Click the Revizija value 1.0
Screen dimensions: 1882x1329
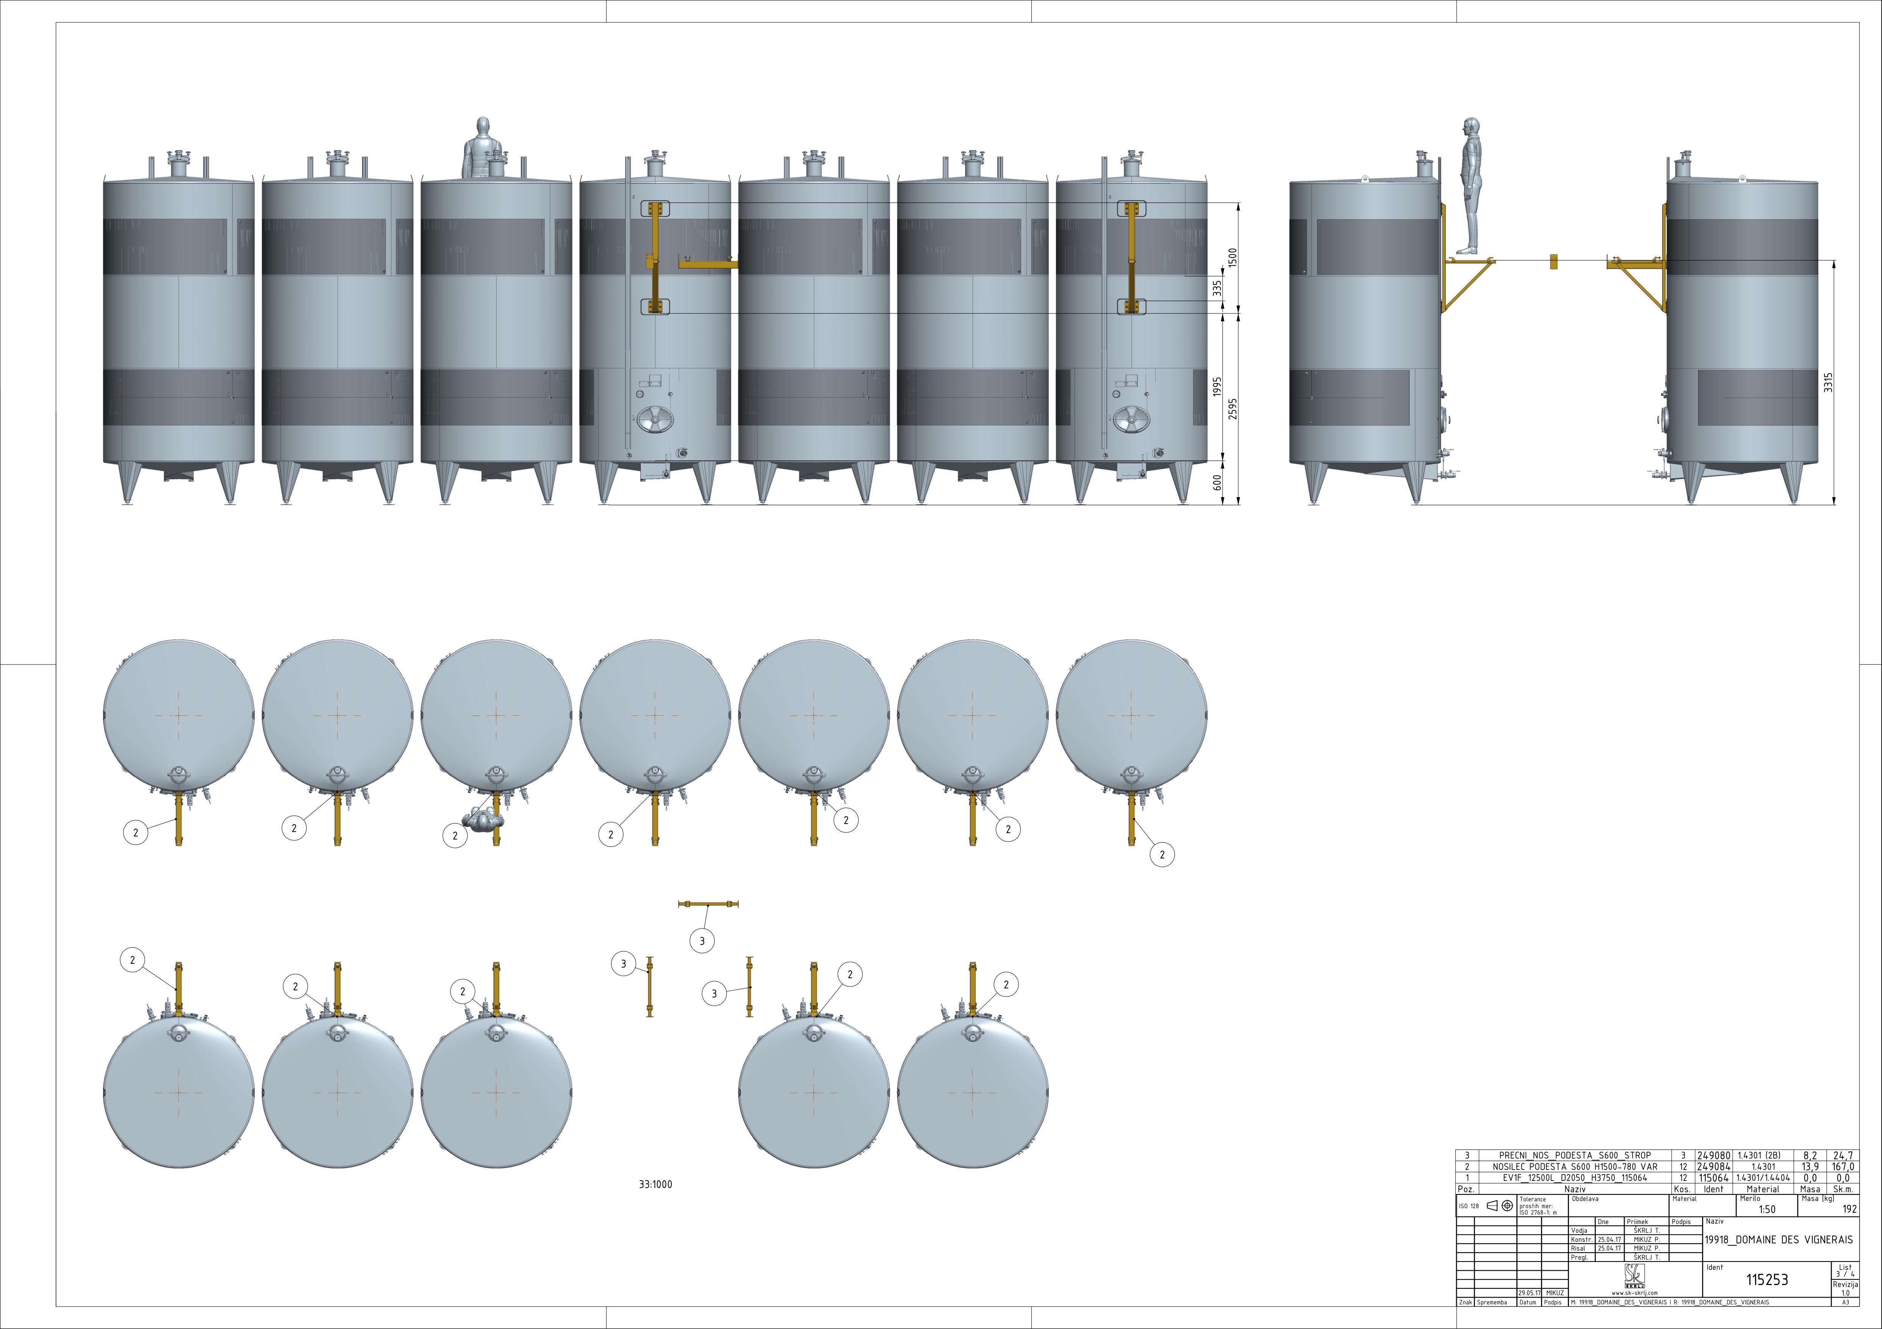[x=1846, y=1294]
